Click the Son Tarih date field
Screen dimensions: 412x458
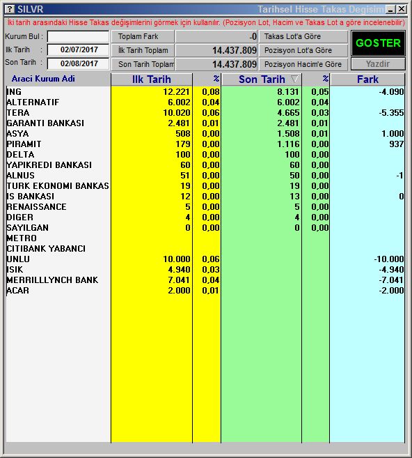pos(78,63)
